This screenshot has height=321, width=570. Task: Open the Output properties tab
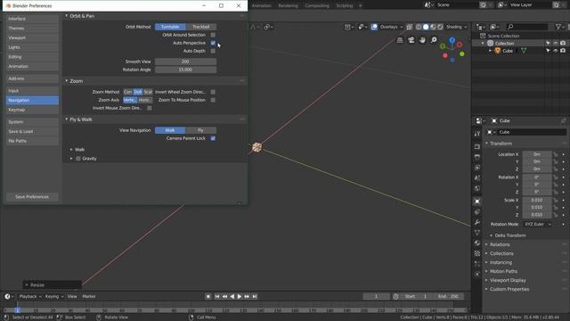click(x=477, y=157)
